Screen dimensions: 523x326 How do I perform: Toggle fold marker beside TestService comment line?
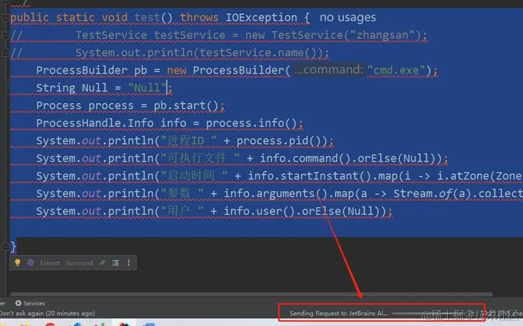pos(5,35)
